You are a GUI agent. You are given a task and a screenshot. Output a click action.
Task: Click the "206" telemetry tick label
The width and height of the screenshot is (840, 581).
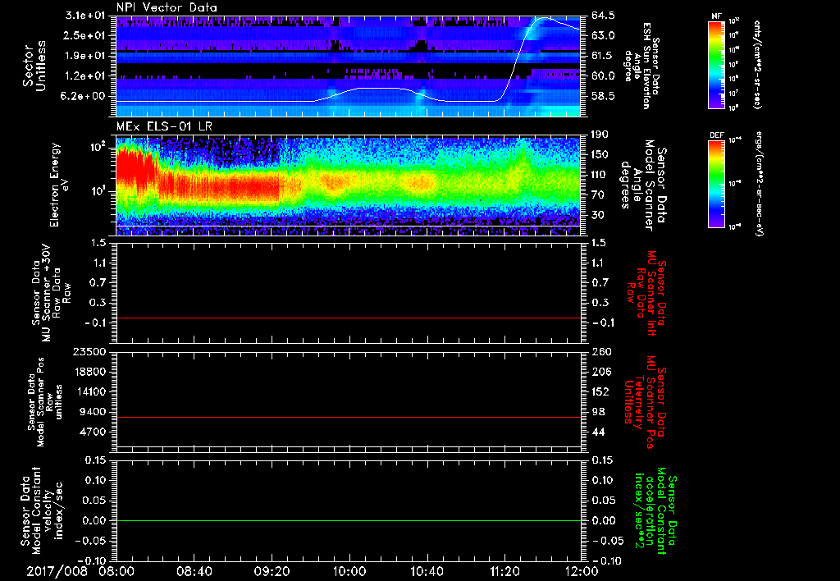(600, 372)
